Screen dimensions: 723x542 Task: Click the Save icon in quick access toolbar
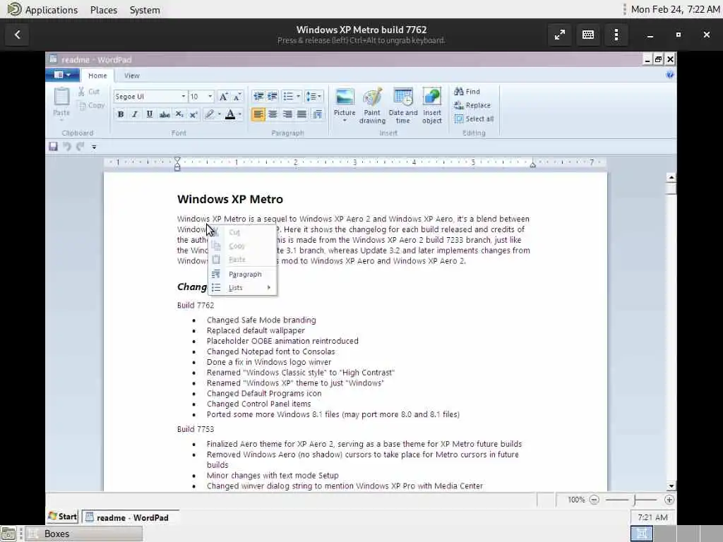coord(54,147)
